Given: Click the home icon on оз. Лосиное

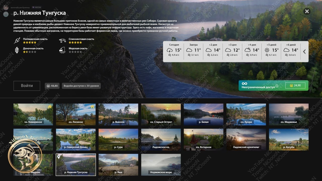Looking at the screenshot, I should pyautogui.click(x=92, y=107).
